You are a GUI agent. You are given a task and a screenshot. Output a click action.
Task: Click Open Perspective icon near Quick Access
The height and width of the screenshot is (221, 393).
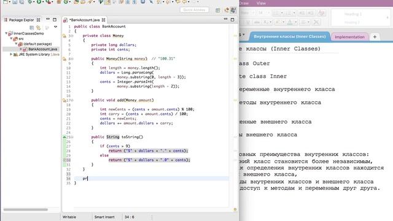pos(217,10)
